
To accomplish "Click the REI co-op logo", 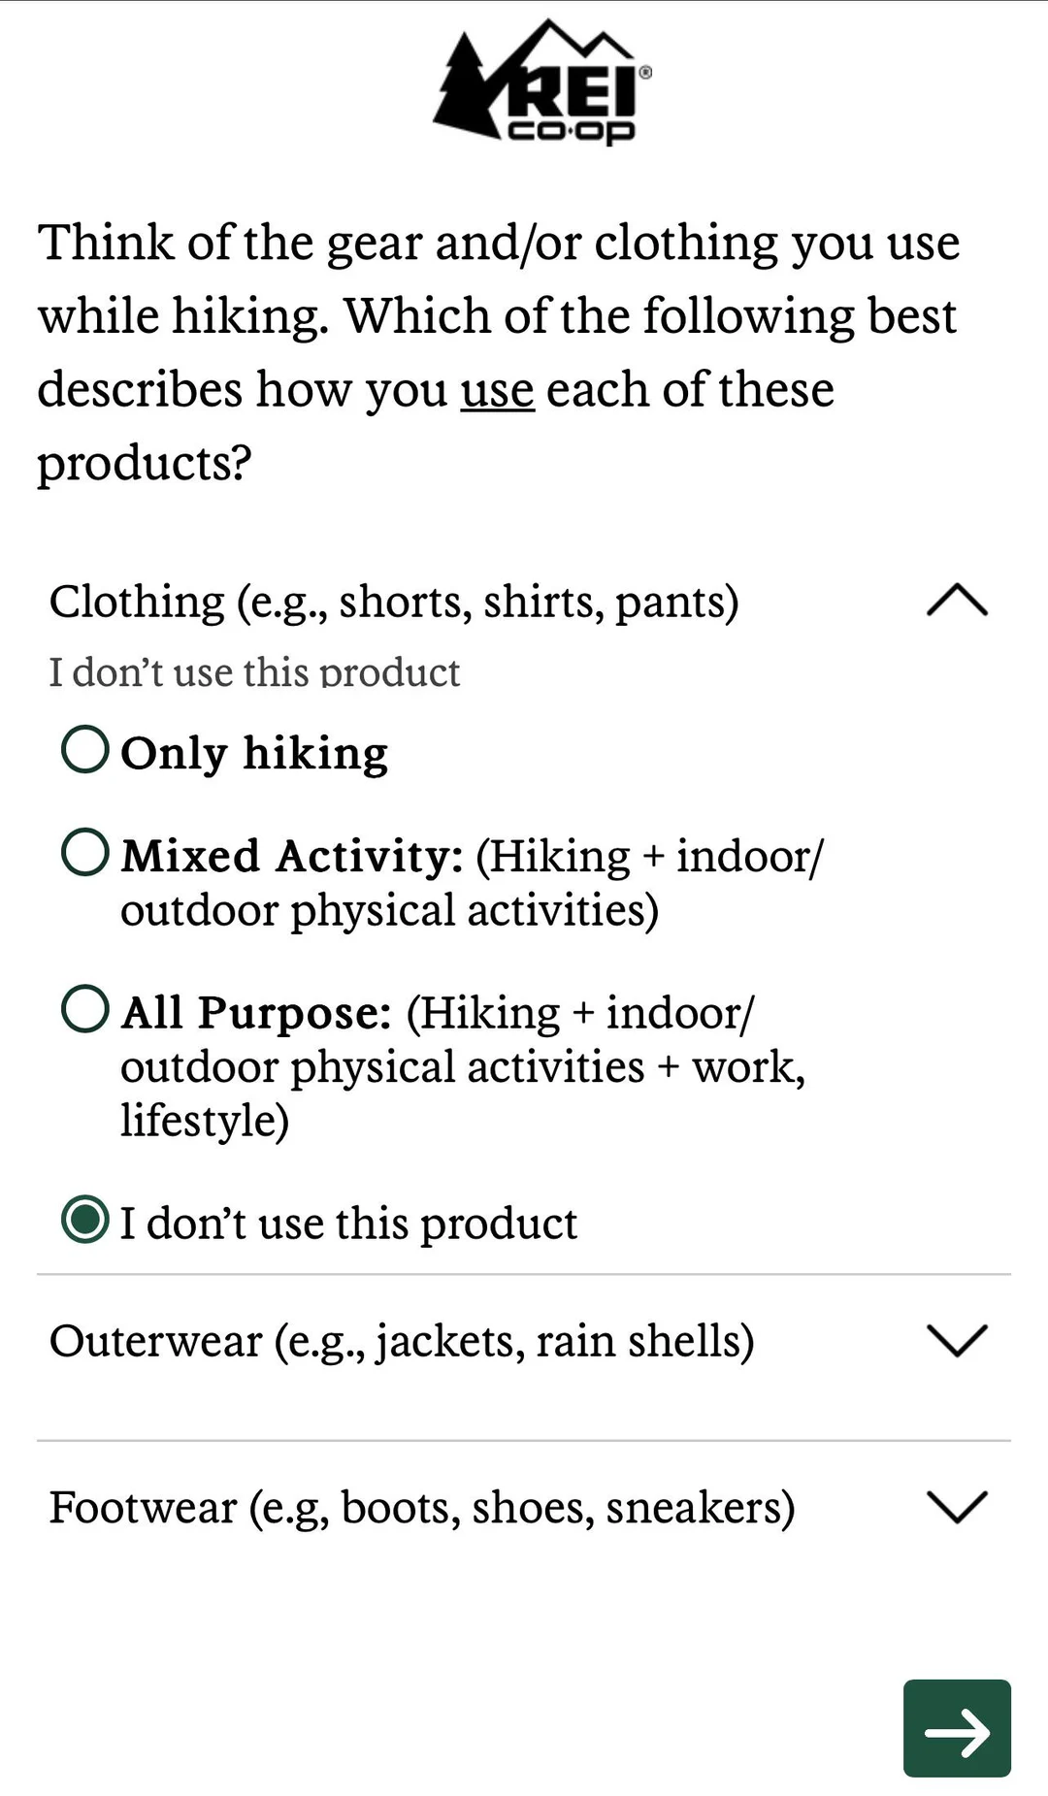I will coord(540,87).
